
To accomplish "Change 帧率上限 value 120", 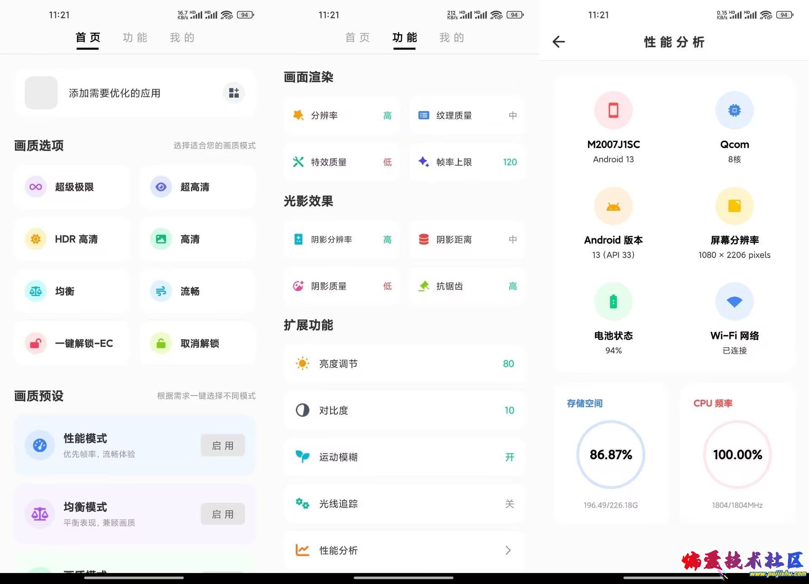I will (510, 162).
